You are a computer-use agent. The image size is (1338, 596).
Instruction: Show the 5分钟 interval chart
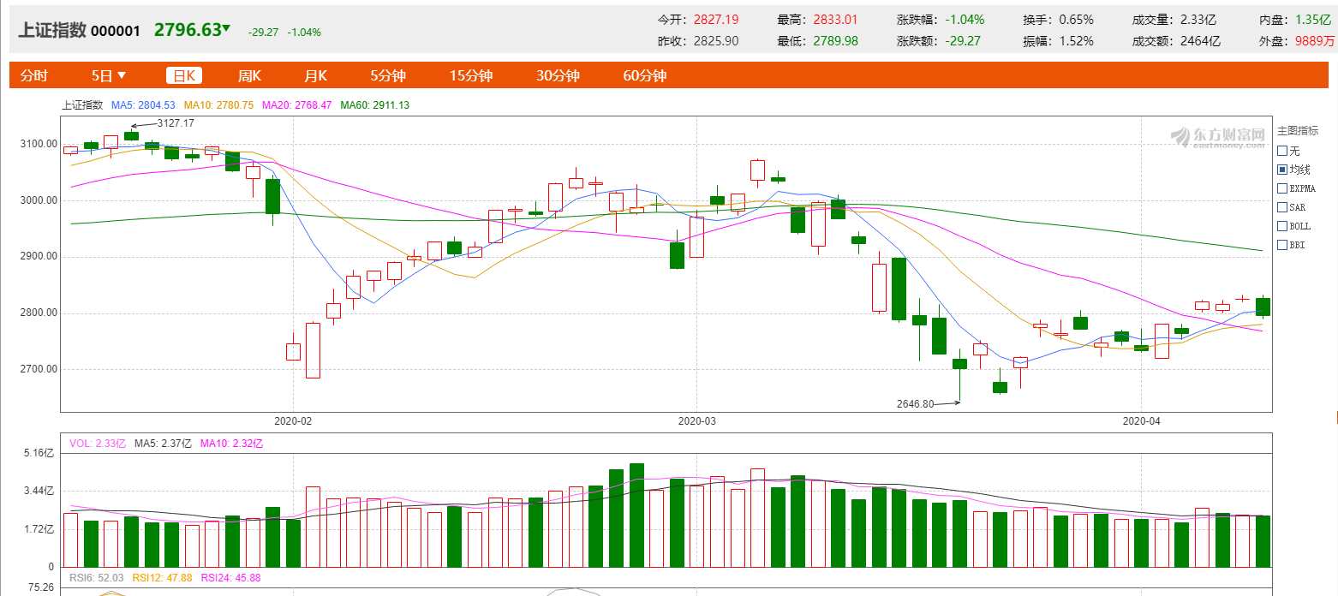(x=388, y=75)
